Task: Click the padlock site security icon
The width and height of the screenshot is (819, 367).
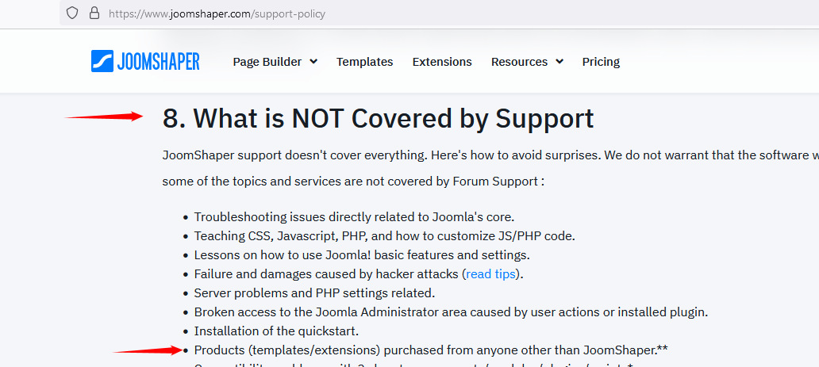Action: click(x=94, y=13)
